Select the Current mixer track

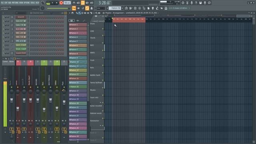[5, 63]
